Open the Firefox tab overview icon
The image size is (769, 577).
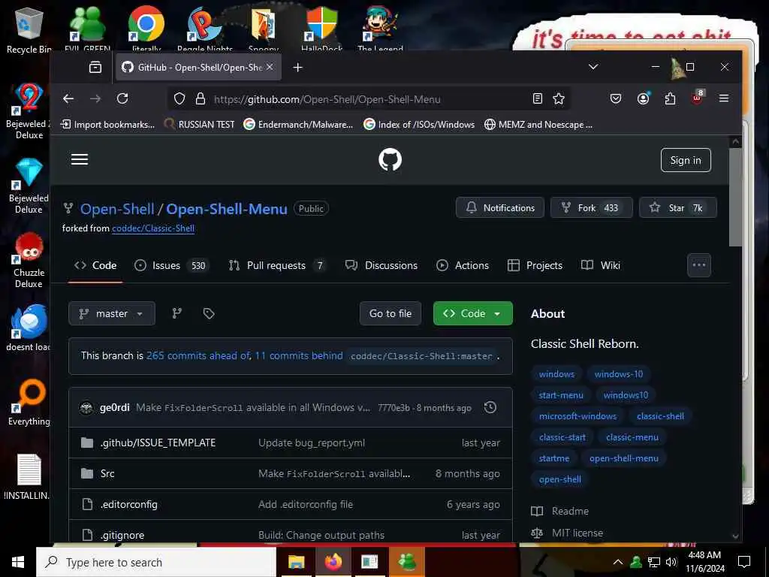pos(95,67)
